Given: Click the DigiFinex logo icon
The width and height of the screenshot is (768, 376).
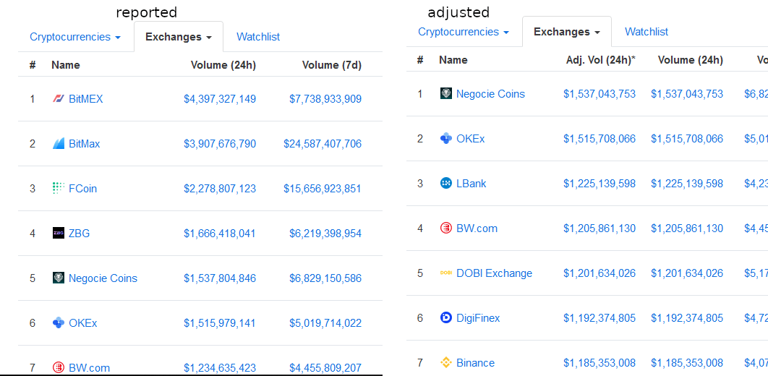Looking at the screenshot, I should (x=446, y=318).
